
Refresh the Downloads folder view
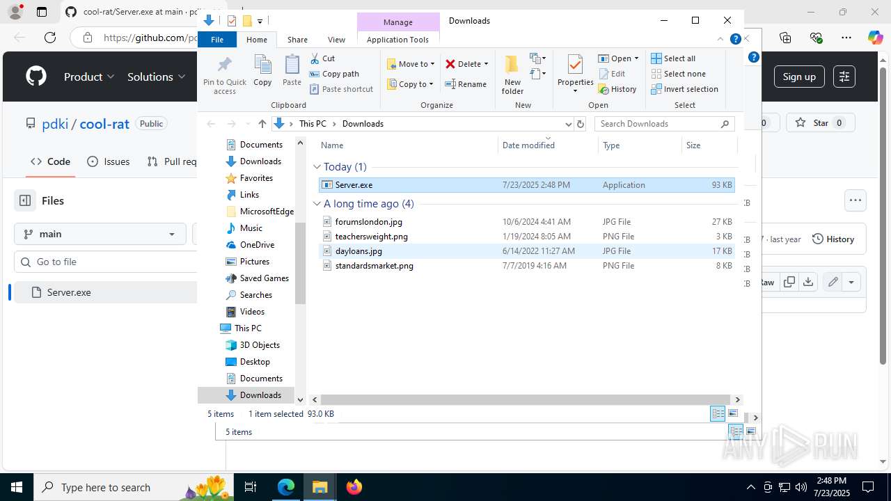(x=581, y=124)
